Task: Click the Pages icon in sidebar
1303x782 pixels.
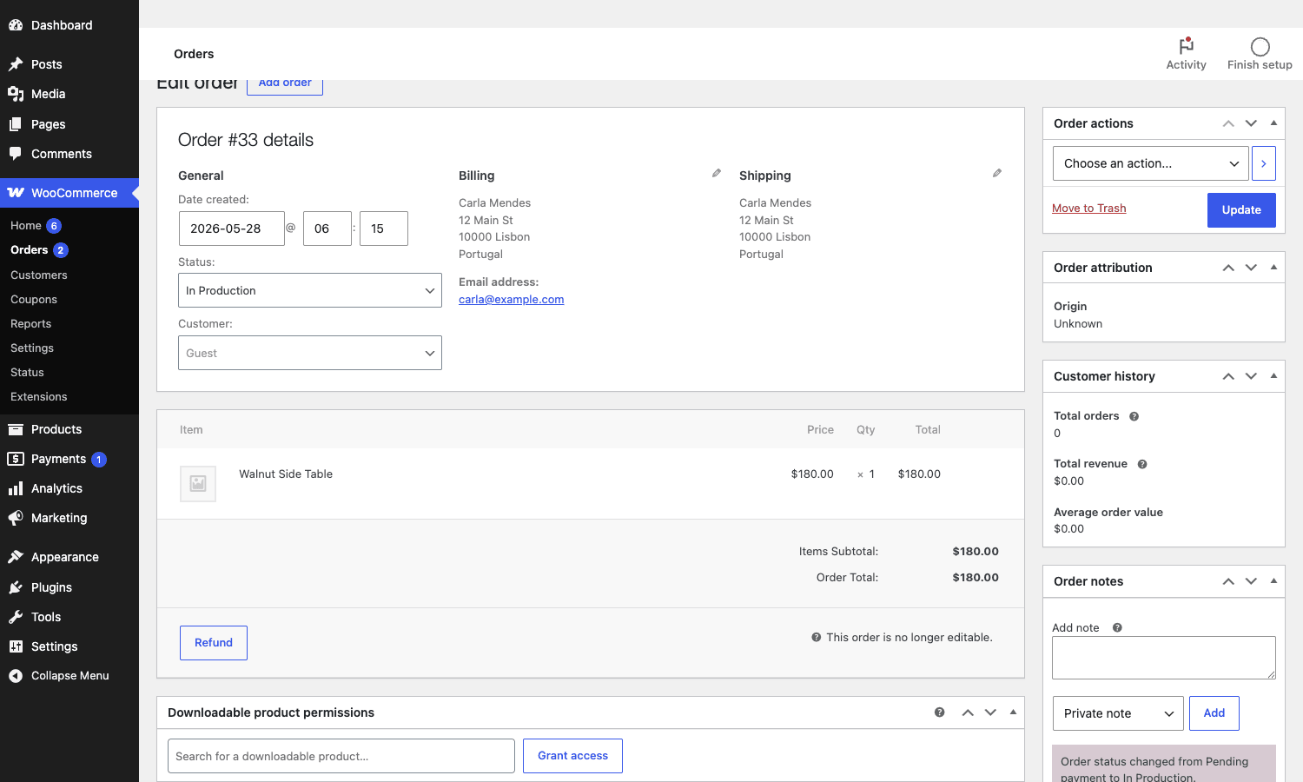Action: point(16,124)
